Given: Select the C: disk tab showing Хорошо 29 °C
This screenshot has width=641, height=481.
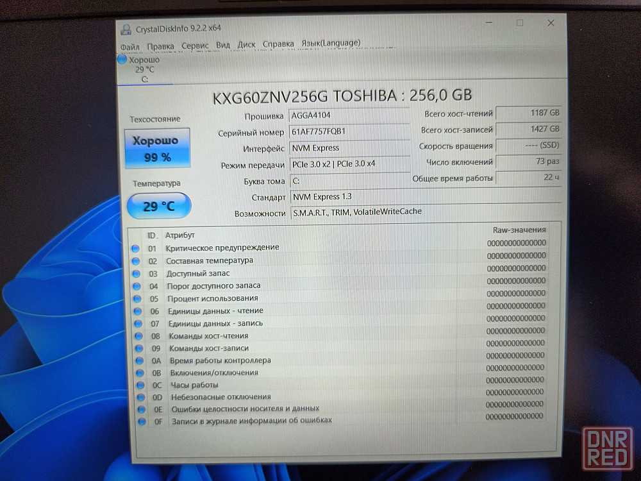Looking at the screenshot, I should 144,69.
